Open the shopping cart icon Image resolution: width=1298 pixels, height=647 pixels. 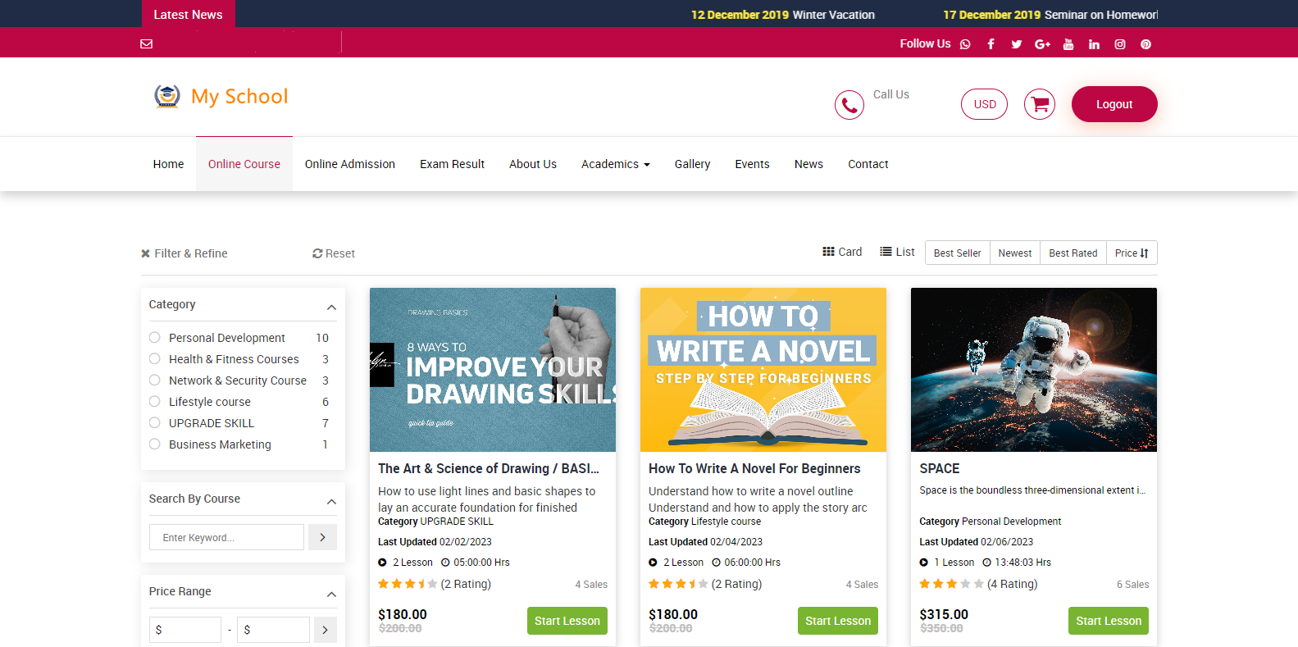point(1039,104)
